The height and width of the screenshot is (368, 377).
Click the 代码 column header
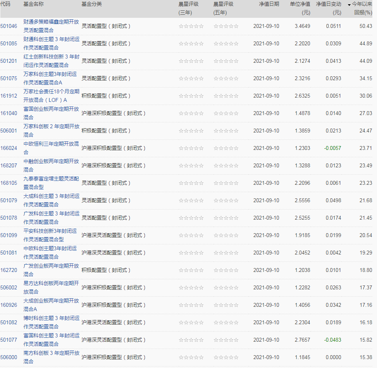(x=5, y=4)
